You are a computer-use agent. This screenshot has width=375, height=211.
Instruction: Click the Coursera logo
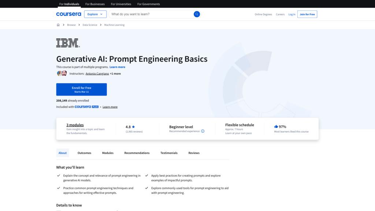coord(68,14)
